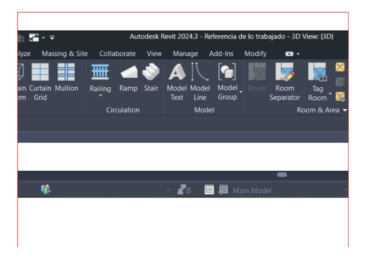This screenshot has width=366, height=259.
Task: Select the Stair tool
Action: coord(151,78)
